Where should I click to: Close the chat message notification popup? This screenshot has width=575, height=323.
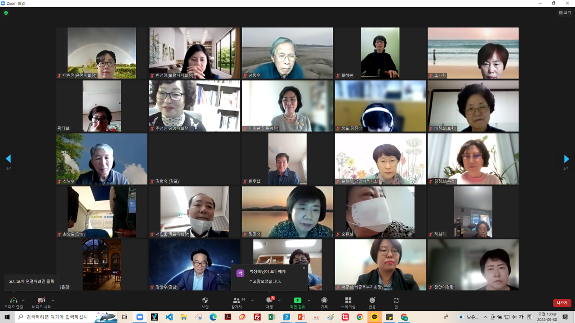click(x=304, y=268)
